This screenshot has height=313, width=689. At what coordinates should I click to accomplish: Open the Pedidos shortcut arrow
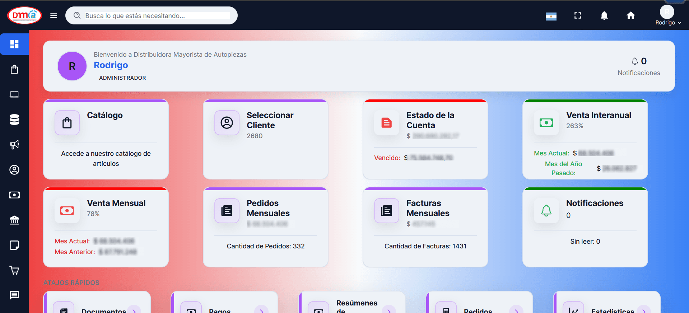point(516,311)
